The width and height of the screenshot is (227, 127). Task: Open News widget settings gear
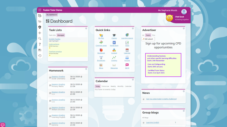(184, 91)
